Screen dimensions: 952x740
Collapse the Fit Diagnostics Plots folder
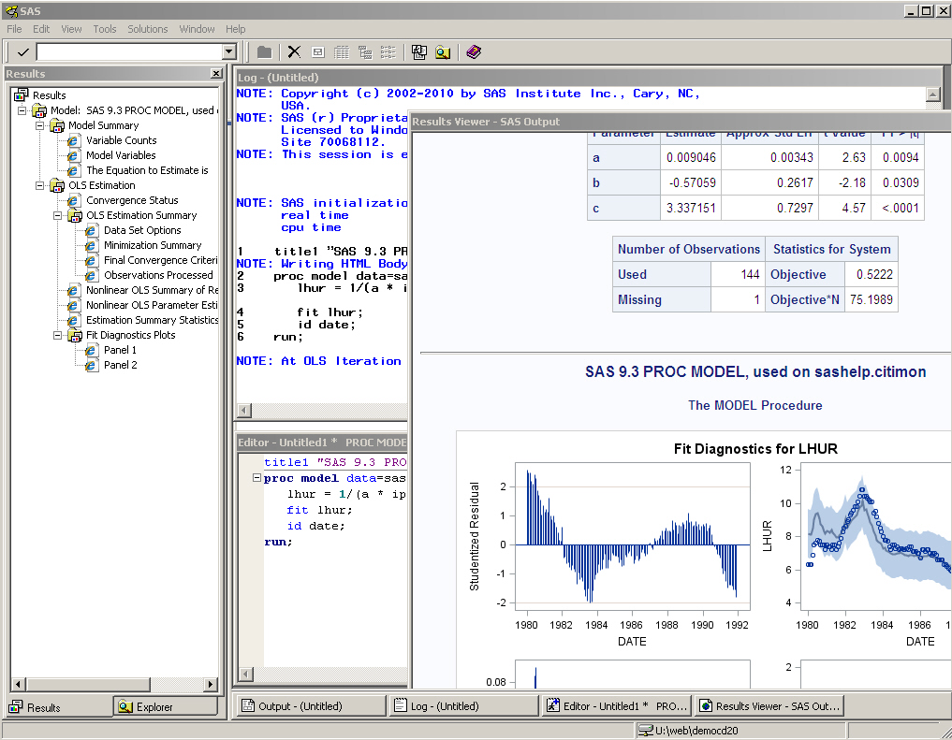tap(57, 335)
